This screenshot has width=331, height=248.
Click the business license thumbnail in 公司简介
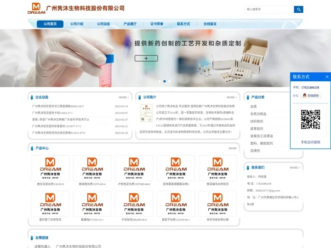pyautogui.click(x=146, y=113)
